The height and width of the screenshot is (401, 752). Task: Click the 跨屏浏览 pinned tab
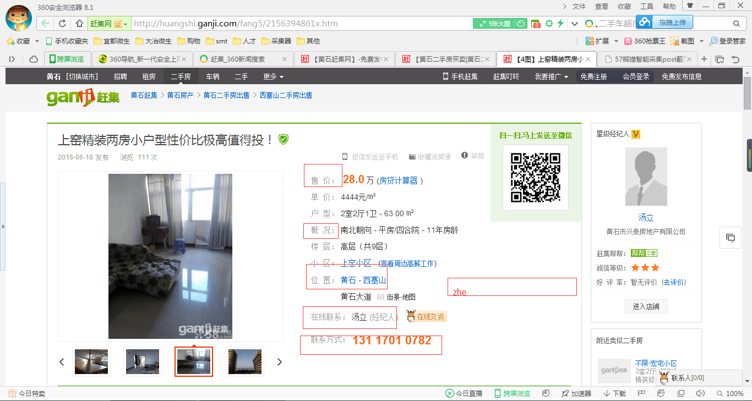pos(67,59)
